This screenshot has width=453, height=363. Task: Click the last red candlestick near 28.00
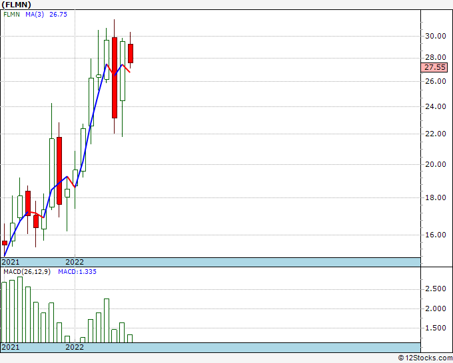131,53
